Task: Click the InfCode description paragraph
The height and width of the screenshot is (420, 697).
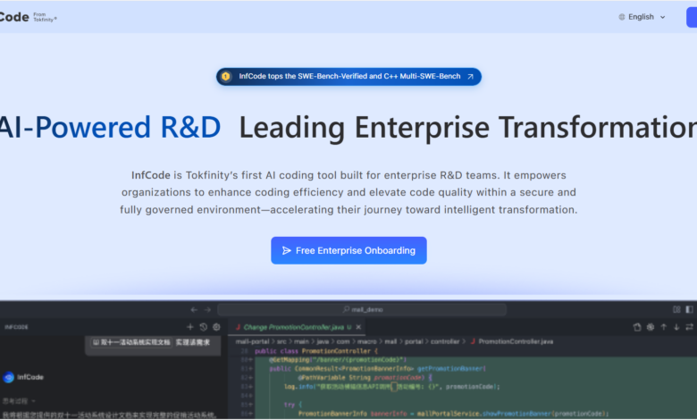Action: click(348, 192)
